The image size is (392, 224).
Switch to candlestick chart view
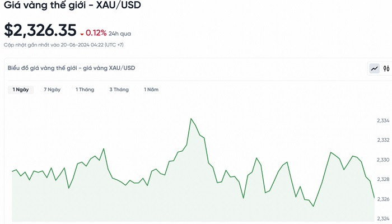386,68
